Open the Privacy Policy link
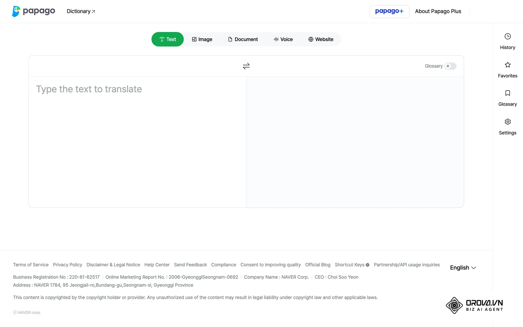523x327 pixels. click(67, 265)
